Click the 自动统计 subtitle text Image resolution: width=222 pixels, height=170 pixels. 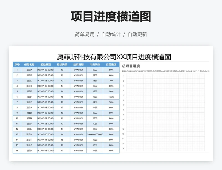pyautogui.click(x=111, y=34)
